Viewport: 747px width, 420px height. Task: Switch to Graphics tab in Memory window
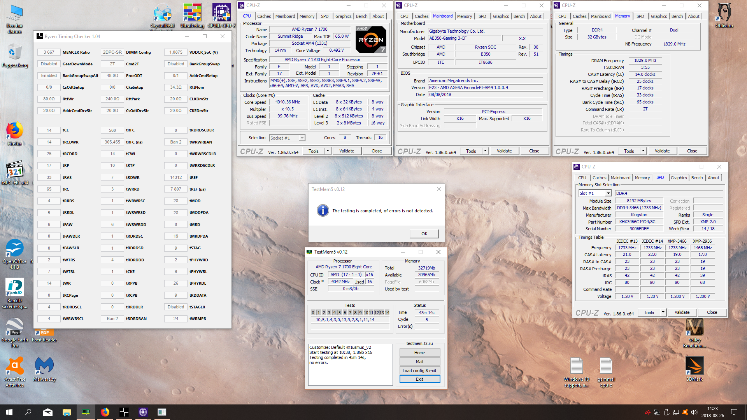(x=659, y=16)
